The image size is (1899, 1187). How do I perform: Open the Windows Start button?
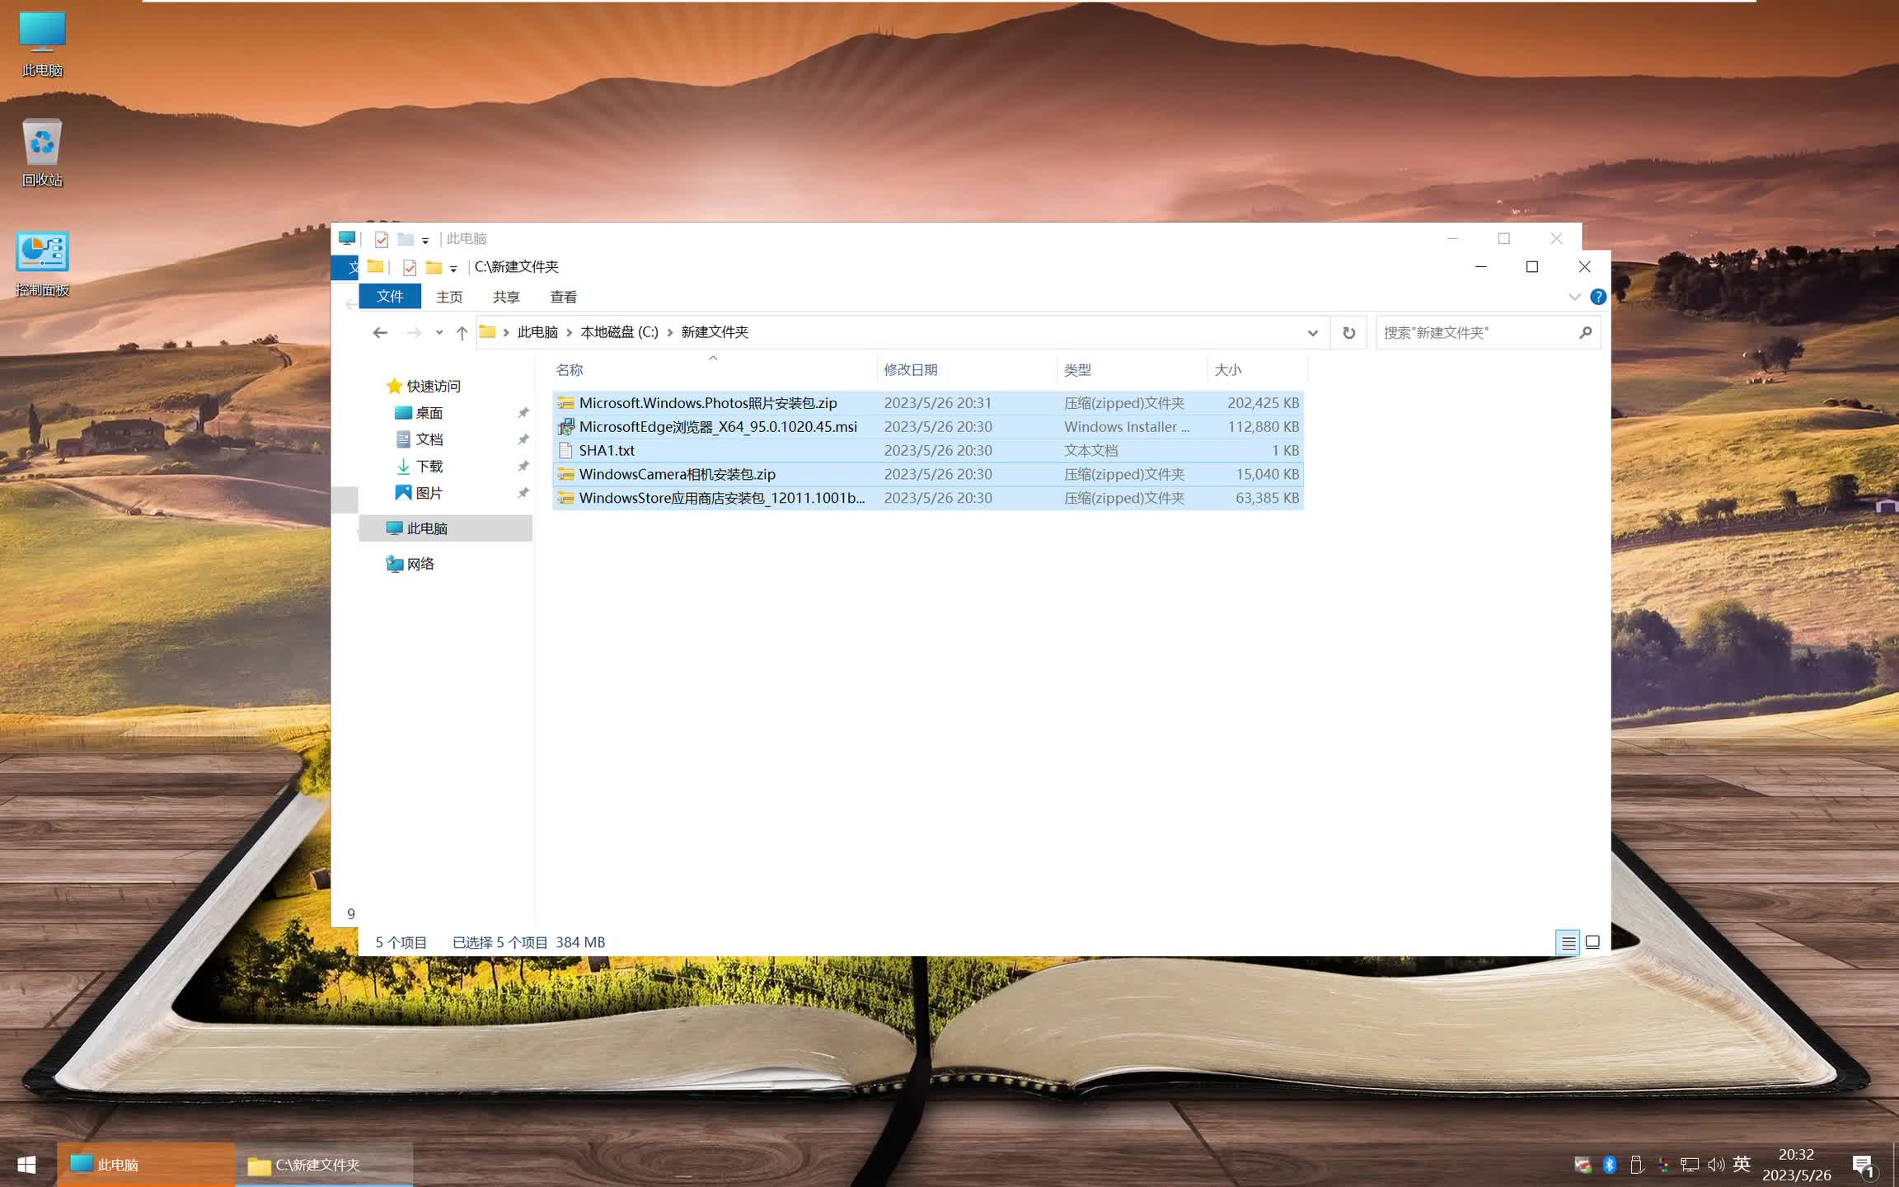(x=27, y=1165)
